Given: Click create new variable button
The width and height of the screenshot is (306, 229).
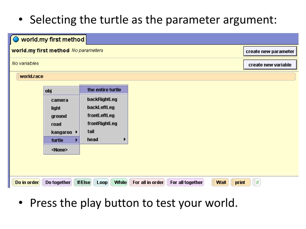Looking at the screenshot, I should tap(270, 65).
